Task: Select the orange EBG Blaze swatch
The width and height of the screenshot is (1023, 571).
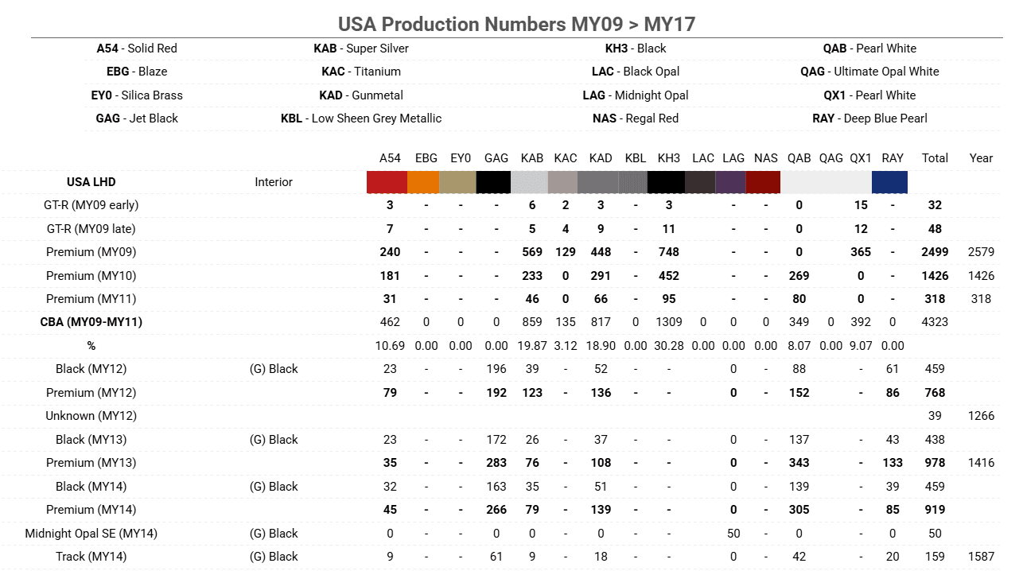Action: point(426,182)
